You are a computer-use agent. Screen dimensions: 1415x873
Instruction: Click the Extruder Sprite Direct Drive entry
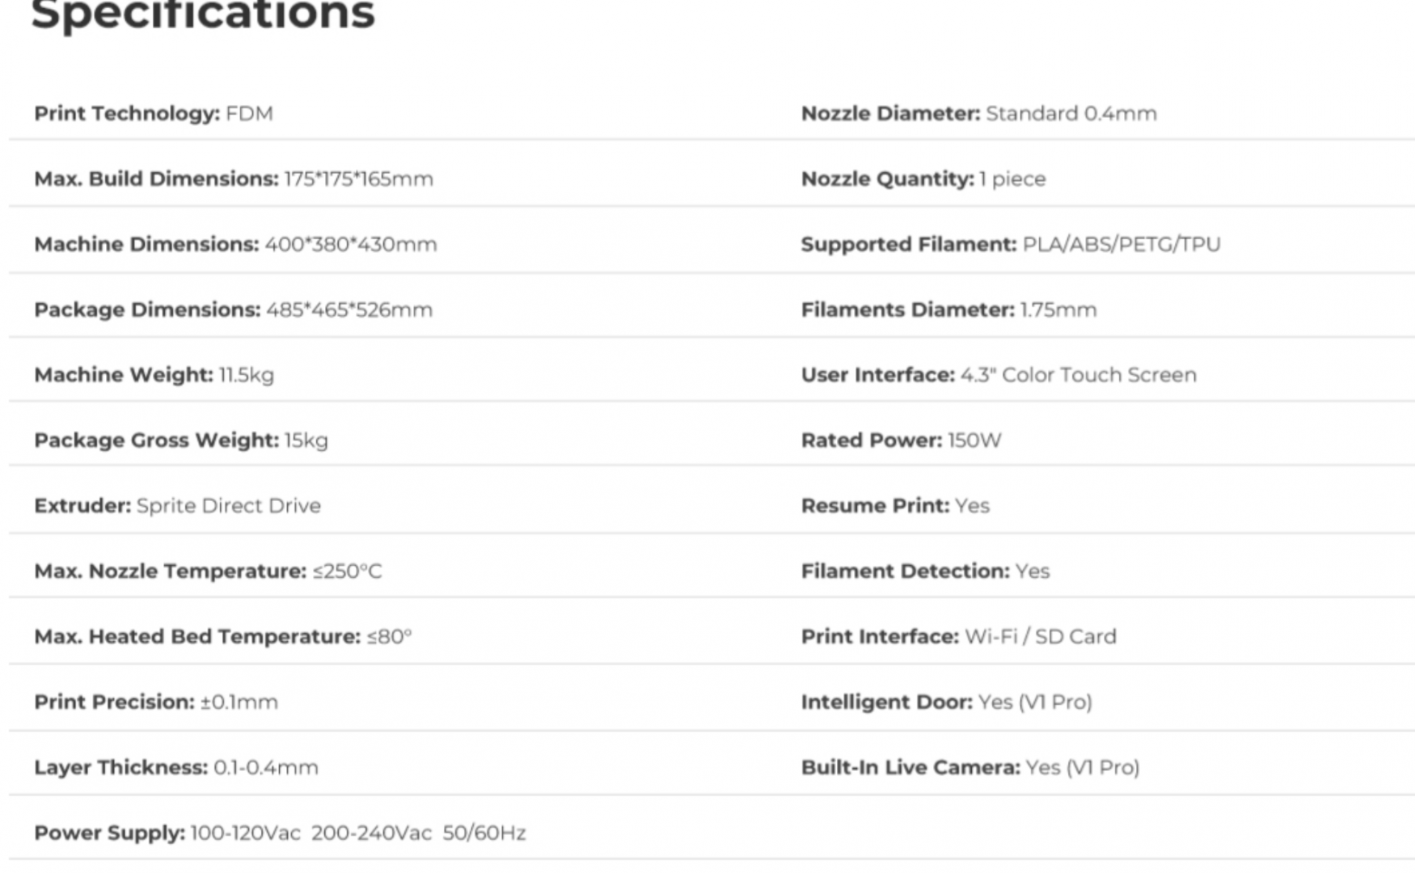pyautogui.click(x=177, y=506)
